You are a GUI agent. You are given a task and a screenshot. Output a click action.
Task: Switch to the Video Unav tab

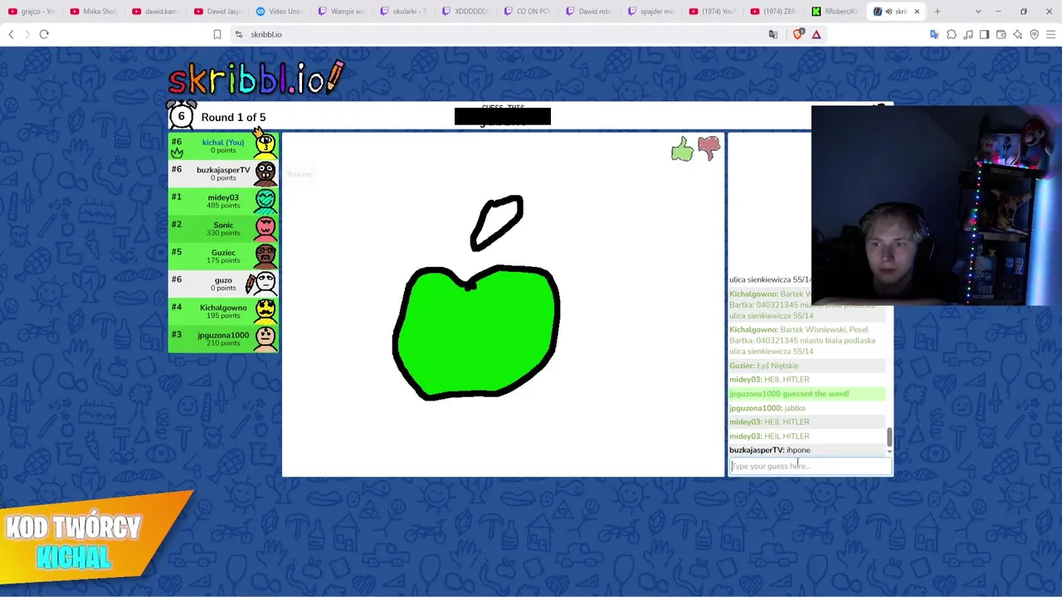coord(280,12)
